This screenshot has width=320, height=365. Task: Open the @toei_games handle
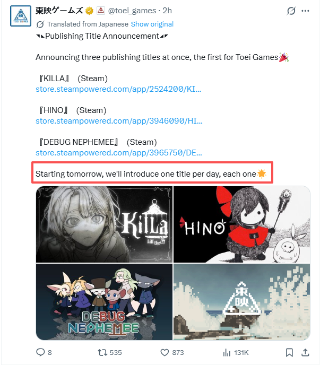[x=132, y=11]
